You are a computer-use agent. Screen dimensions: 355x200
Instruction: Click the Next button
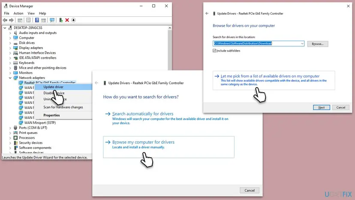321,107
